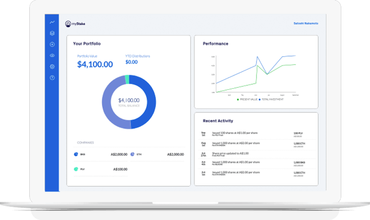
Task: Click the light green donut chart segment
Action: tap(127, 79)
